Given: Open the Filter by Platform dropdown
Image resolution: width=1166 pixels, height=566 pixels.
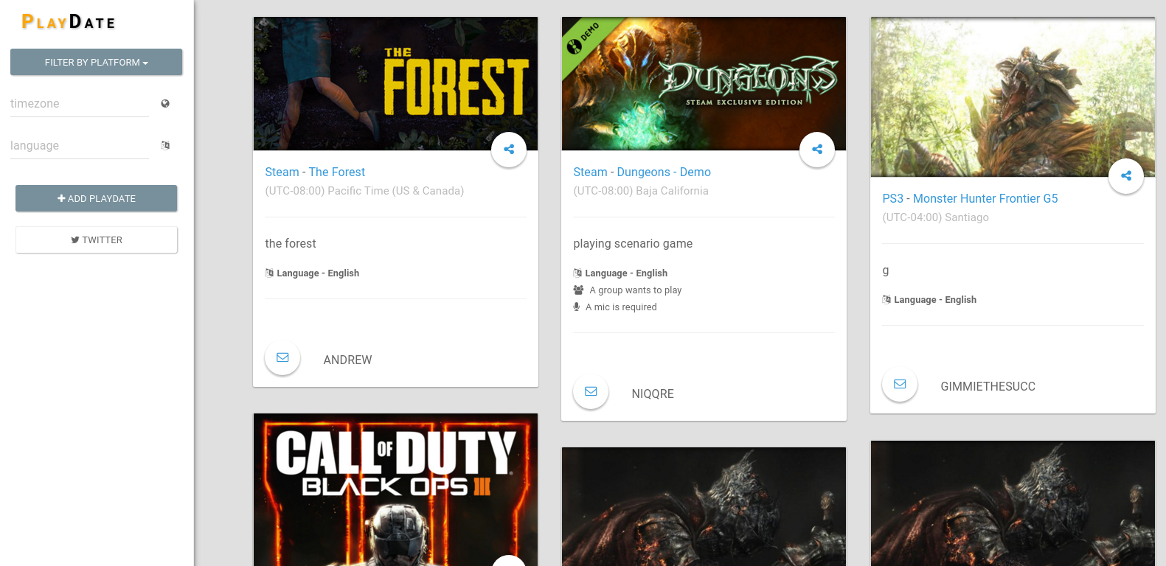Looking at the screenshot, I should click(x=97, y=62).
